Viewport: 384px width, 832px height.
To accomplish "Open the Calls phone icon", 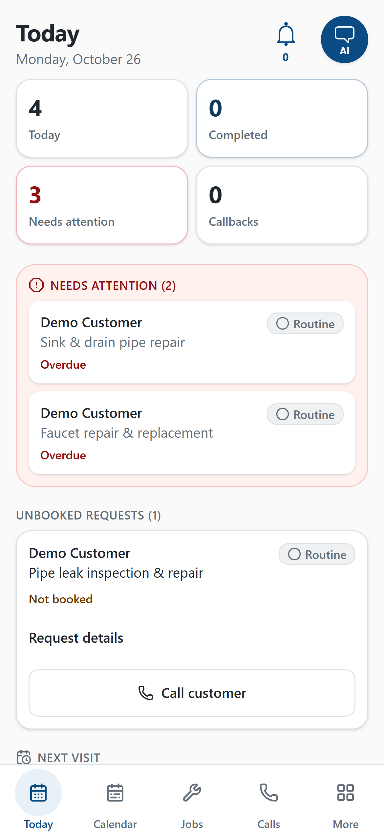I will (269, 793).
